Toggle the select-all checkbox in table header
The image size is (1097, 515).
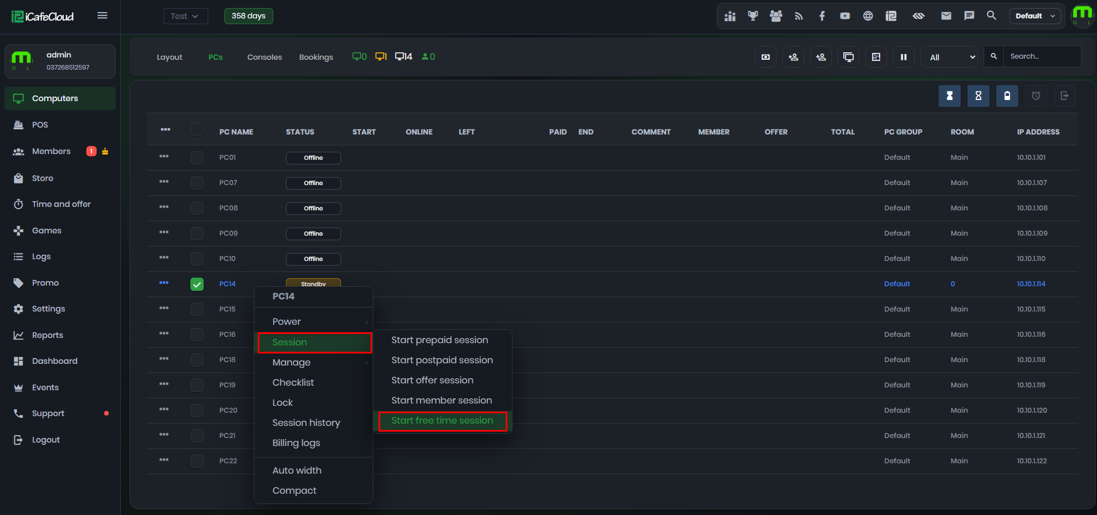pos(197,129)
